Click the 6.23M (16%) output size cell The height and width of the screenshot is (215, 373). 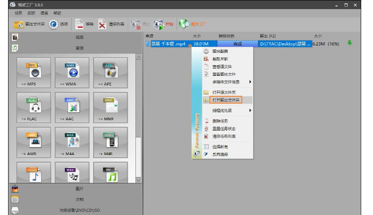point(326,44)
